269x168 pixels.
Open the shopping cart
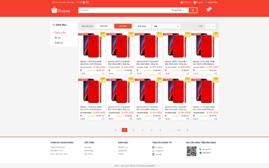208,10
